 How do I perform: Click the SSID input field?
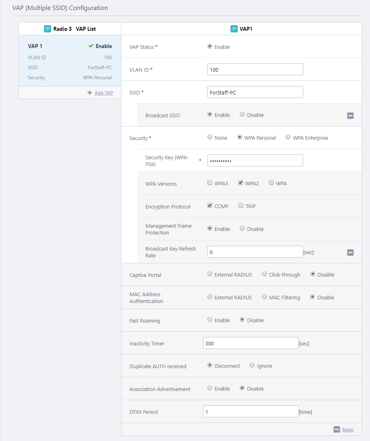coord(255,92)
